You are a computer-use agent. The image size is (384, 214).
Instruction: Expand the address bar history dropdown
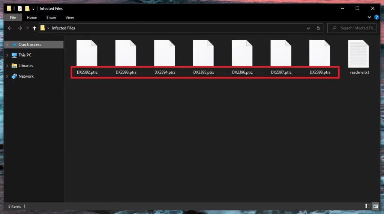(x=308, y=28)
